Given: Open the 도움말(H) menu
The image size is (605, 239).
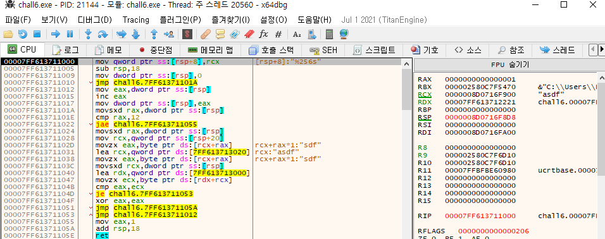Looking at the screenshot, I should (x=315, y=20).
